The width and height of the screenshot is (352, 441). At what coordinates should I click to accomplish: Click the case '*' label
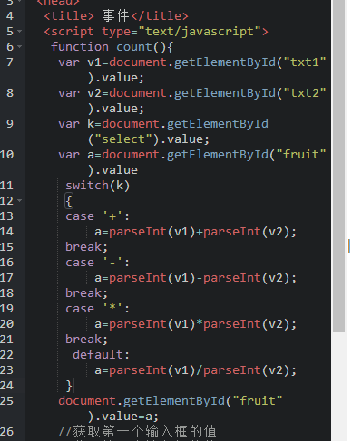(98, 309)
